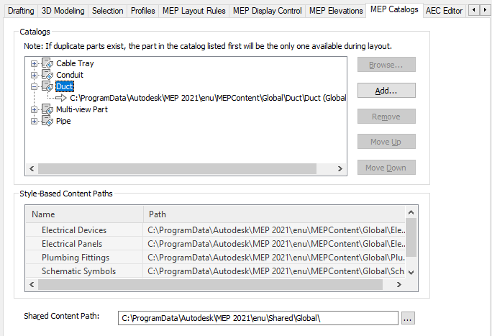This screenshot has height=336, width=492.
Task: Browse for Shared Content Path with ellipsis button
Action: coord(408,318)
